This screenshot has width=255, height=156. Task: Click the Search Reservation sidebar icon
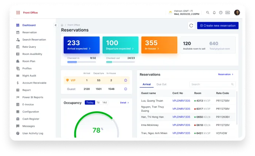tap(18, 39)
